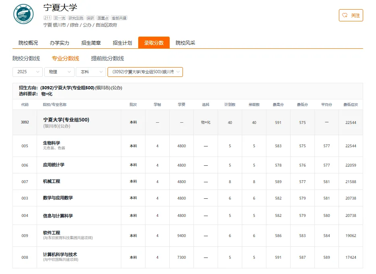Click the 国重点 tag badge

(x=103, y=18)
